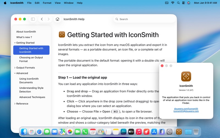
Task: Click the large IconSmith icon in the About window
Action: (186, 76)
